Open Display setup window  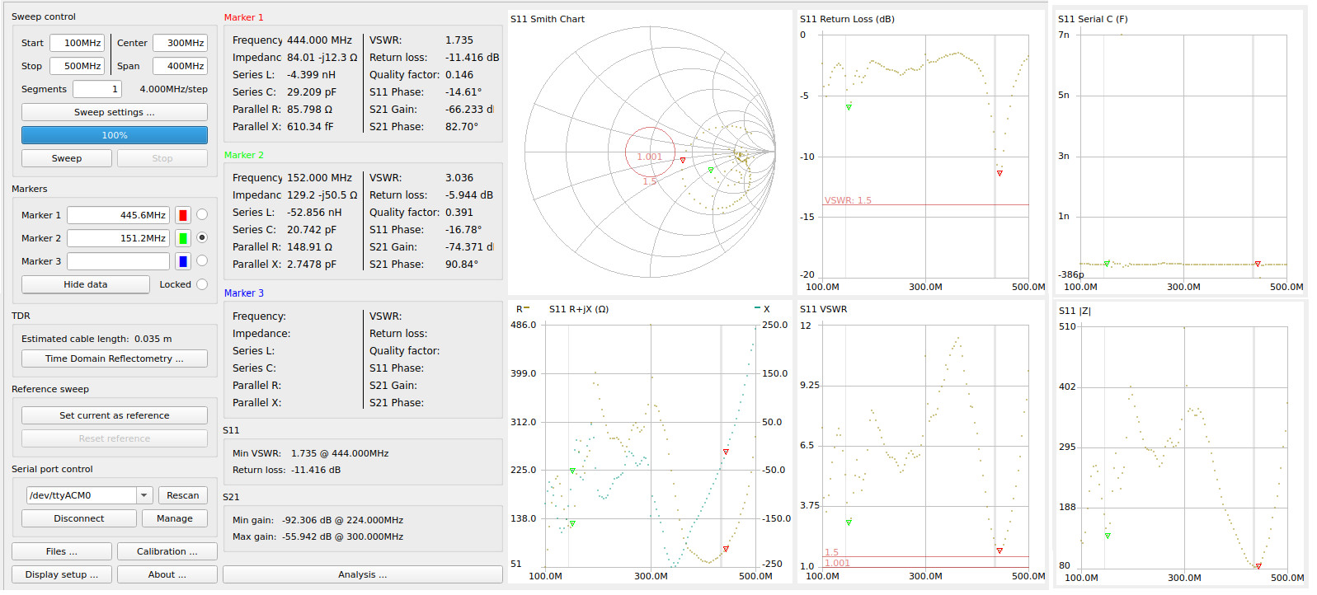(x=62, y=574)
